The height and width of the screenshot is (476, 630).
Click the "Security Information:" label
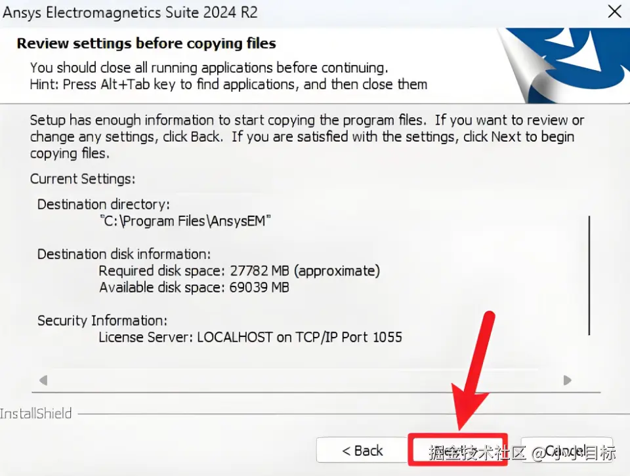tap(102, 321)
